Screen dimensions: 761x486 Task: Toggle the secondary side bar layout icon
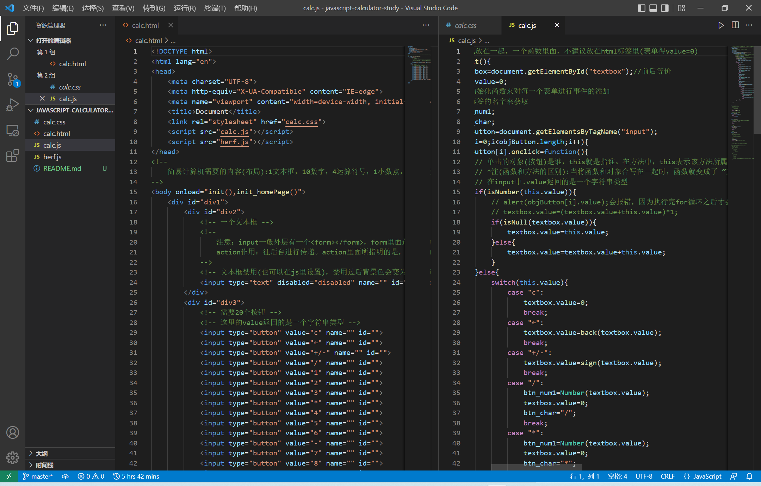[x=665, y=8]
